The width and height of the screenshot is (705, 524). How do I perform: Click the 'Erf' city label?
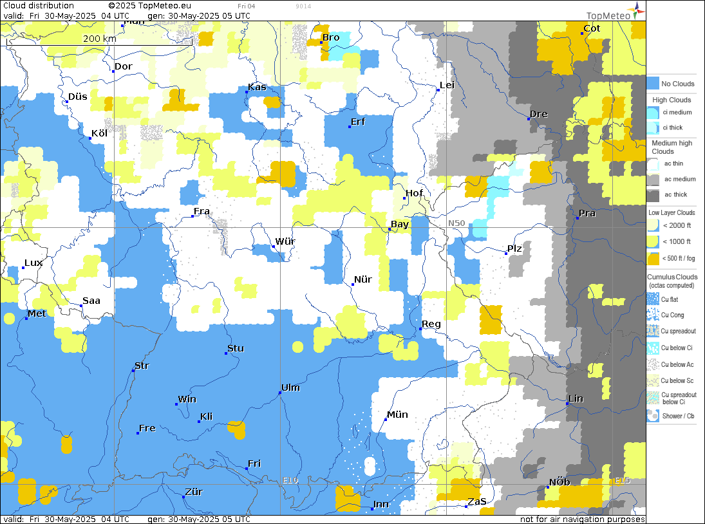(358, 122)
